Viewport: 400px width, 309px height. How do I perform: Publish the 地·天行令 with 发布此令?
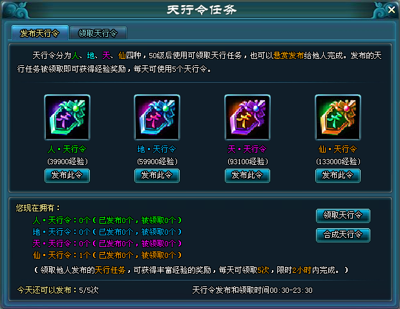tap(157, 176)
